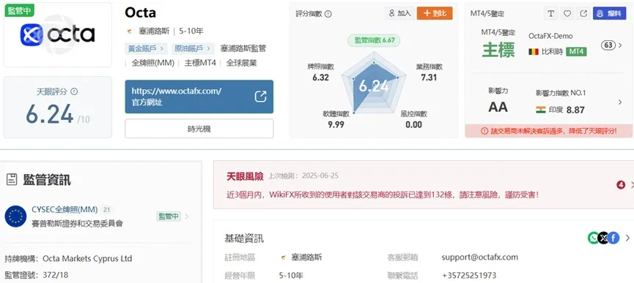Expand the OctaFX-Demo server row chevron
The image size is (634, 283).
pyautogui.click(x=620, y=45)
